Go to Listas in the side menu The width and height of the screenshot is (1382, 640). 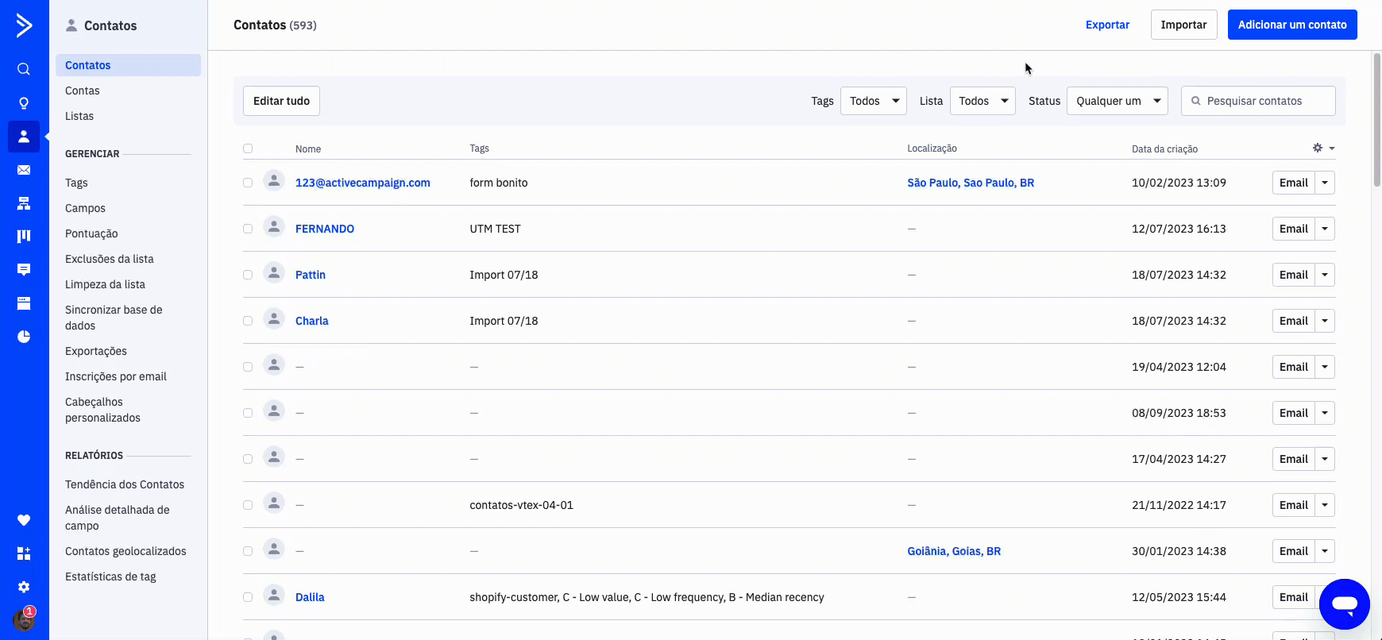[x=79, y=116]
